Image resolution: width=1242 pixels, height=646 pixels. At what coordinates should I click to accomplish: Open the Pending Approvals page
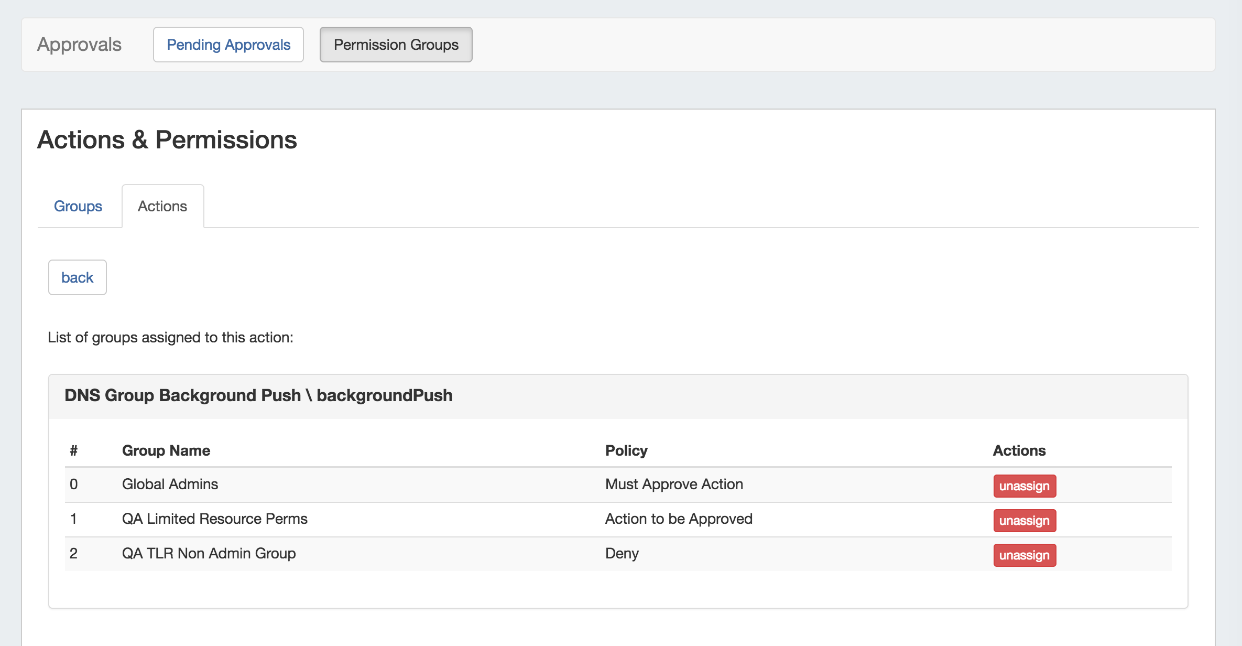point(228,45)
